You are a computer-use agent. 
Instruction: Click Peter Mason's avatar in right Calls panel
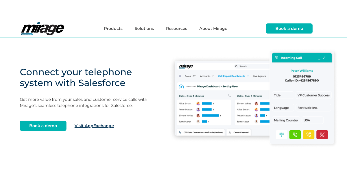point(256,116)
